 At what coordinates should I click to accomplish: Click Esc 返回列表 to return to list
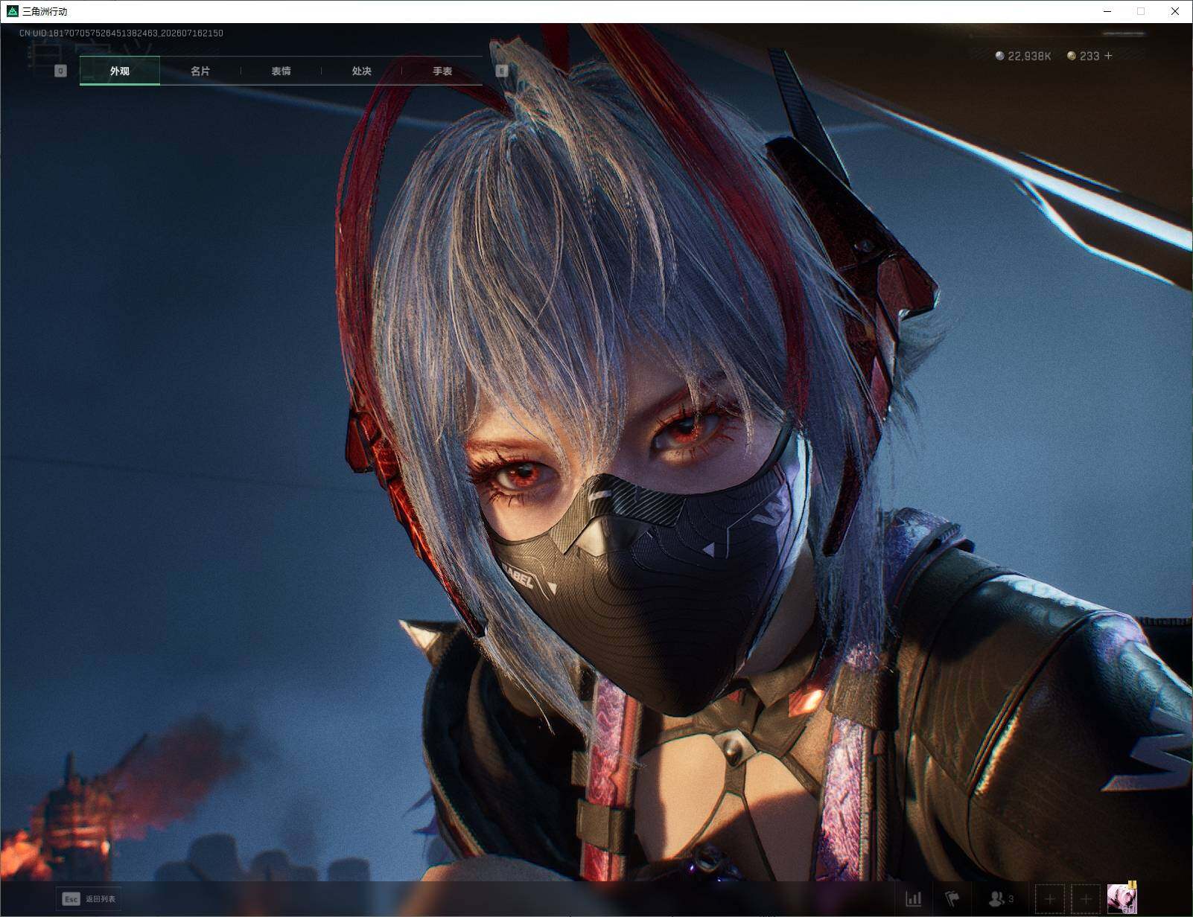pyautogui.click(x=89, y=899)
